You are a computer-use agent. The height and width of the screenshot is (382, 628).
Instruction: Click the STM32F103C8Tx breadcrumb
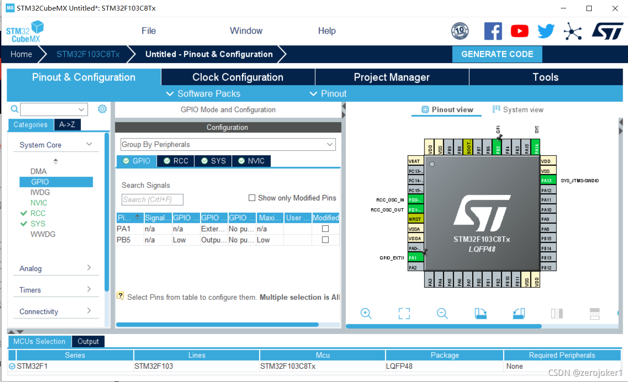[x=88, y=54]
